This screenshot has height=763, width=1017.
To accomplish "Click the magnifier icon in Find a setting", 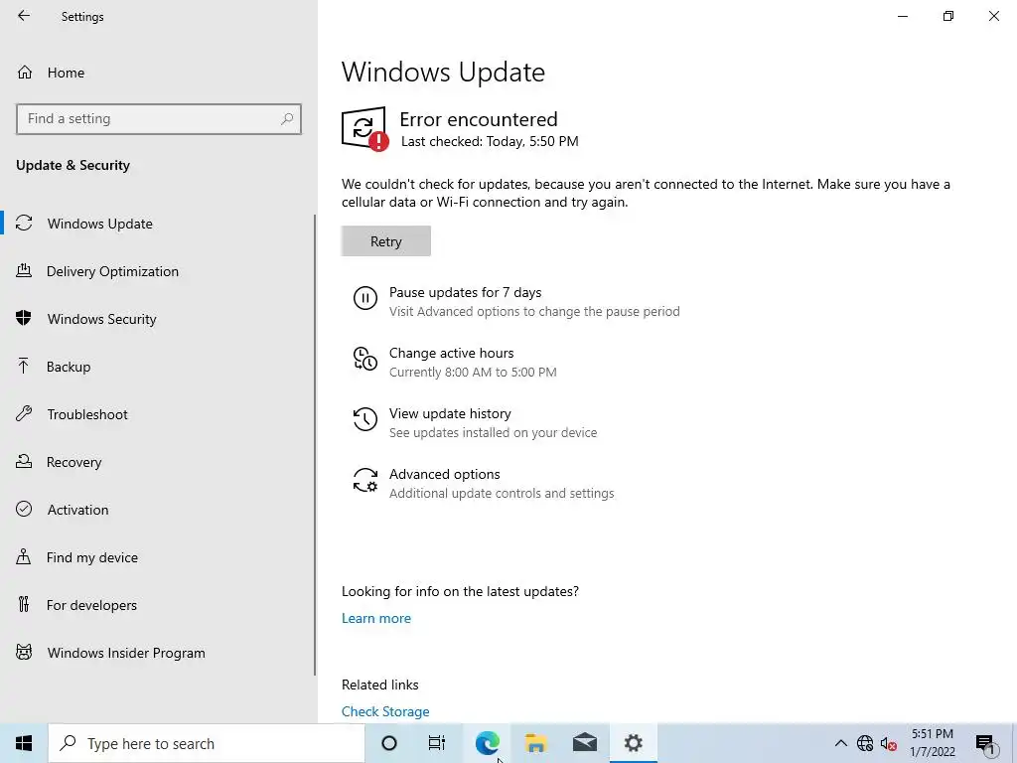I will [287, 119].
